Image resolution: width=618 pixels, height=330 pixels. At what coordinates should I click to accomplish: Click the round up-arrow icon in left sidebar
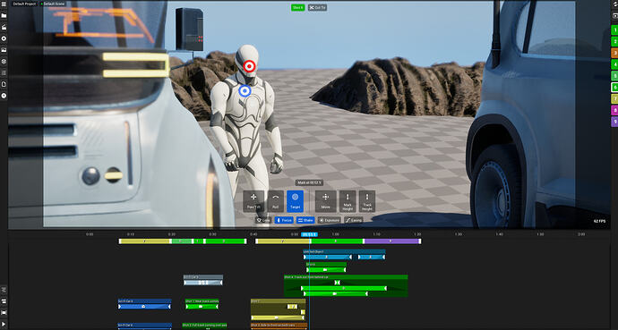pyautogui.click(x=4, y=96)
